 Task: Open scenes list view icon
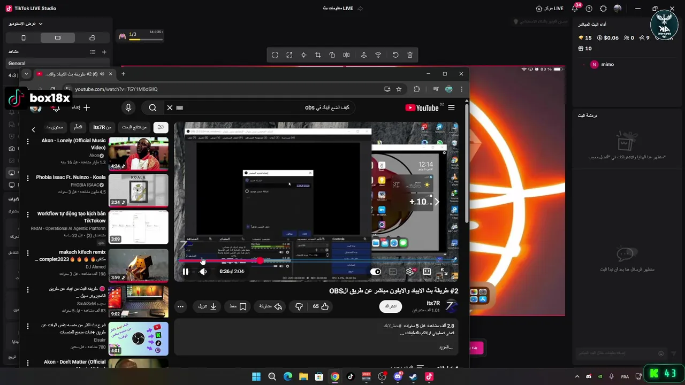pos(93,52)
